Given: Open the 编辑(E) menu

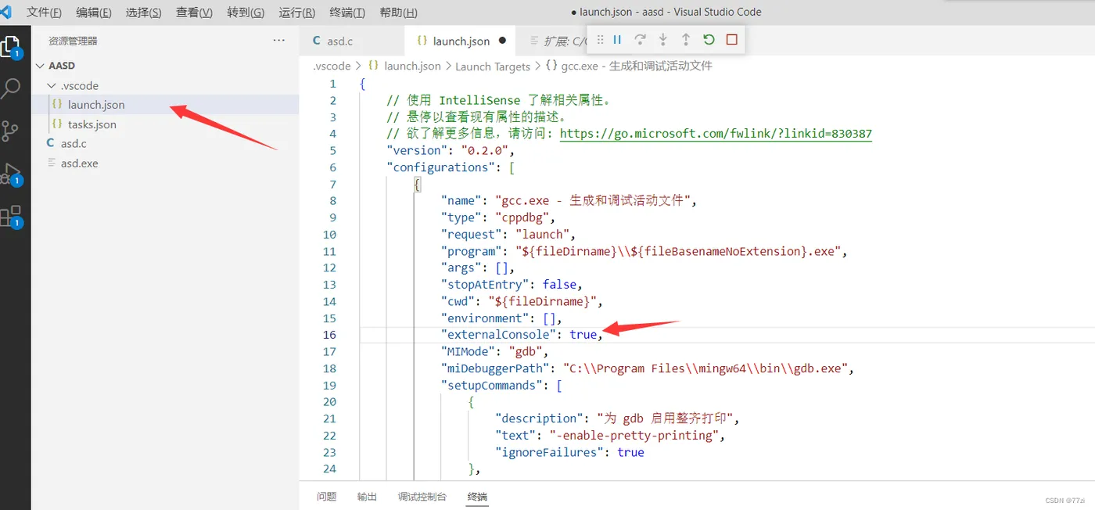Looking at the screenshot, I should (x=93, y=13).
